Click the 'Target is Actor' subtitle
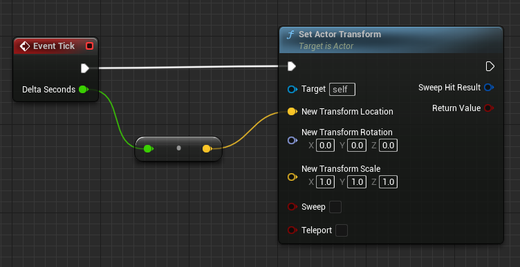520x267 pixels. tap(326, 46)
